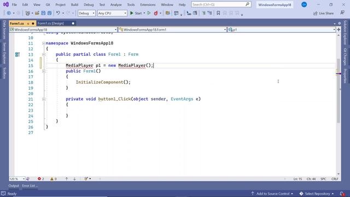Image resolution: width=350 pixels, height=197 pixels.
Task: Open the Properties side tab
Action: tap(345, 76)
